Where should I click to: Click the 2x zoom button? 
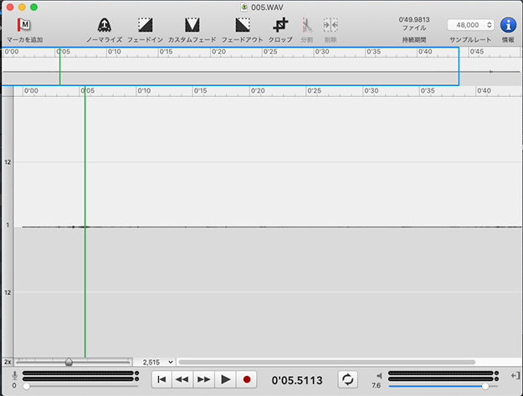[x=8, y=362]
